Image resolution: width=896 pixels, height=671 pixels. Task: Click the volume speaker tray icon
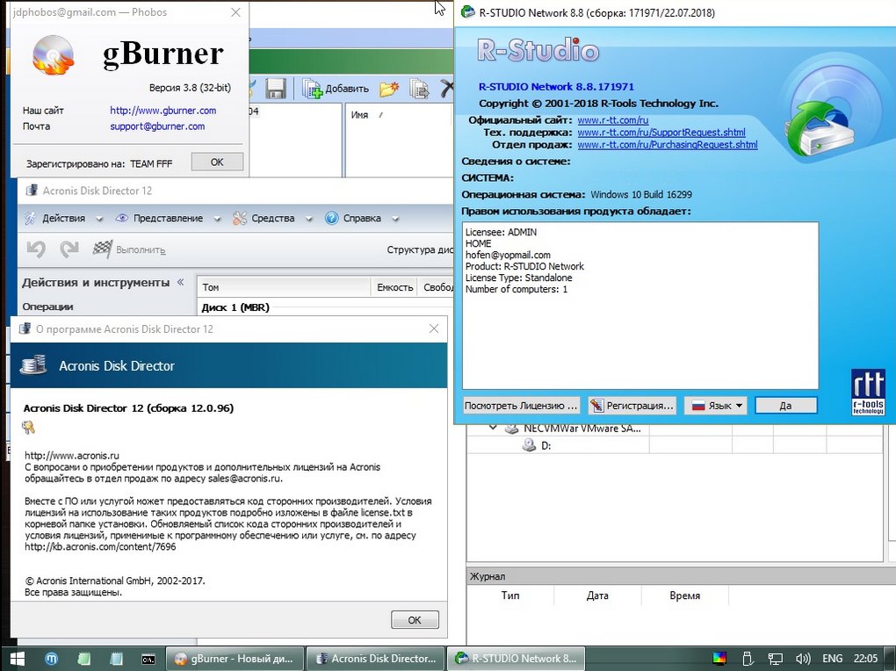click(x=803, y=659)
